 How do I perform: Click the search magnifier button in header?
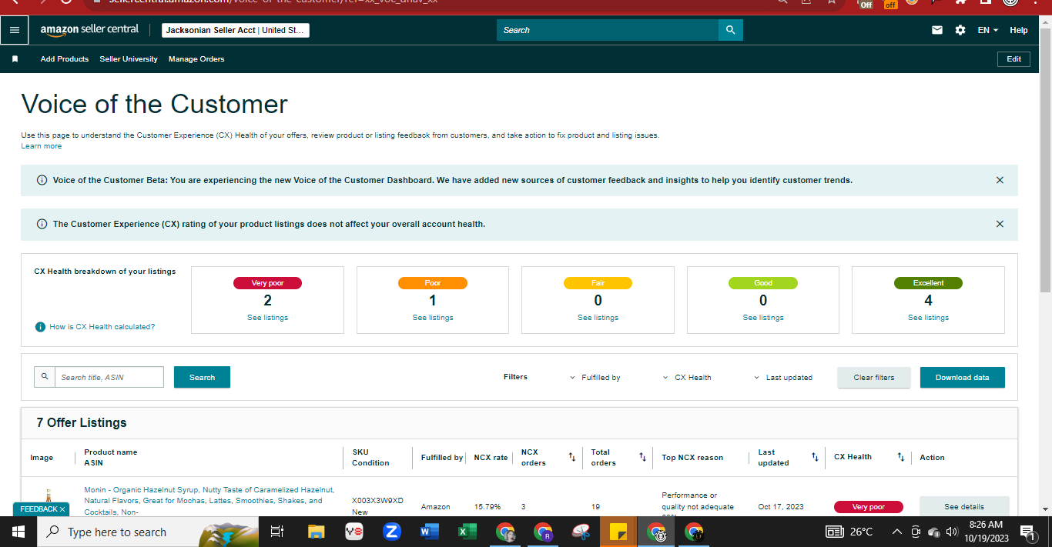pos(731,30)
